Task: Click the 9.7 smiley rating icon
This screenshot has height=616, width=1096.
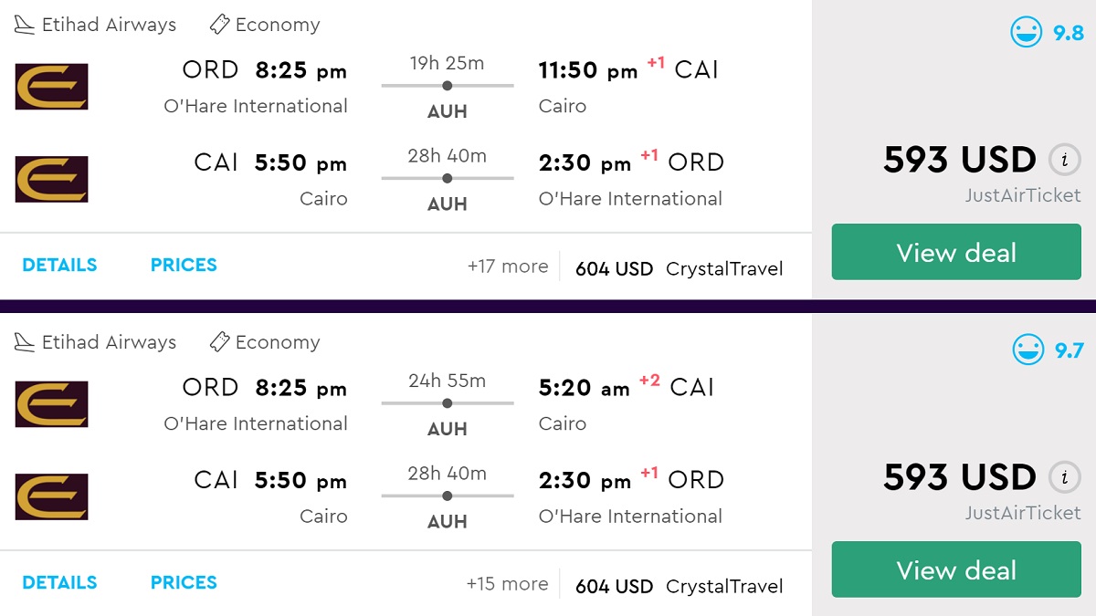Action: pos(1028,350)
